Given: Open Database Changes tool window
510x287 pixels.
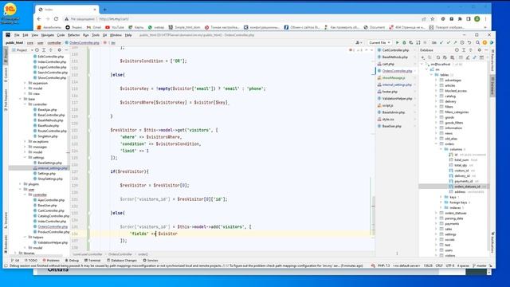Looking at the screenshot, I should coord(122,261).
